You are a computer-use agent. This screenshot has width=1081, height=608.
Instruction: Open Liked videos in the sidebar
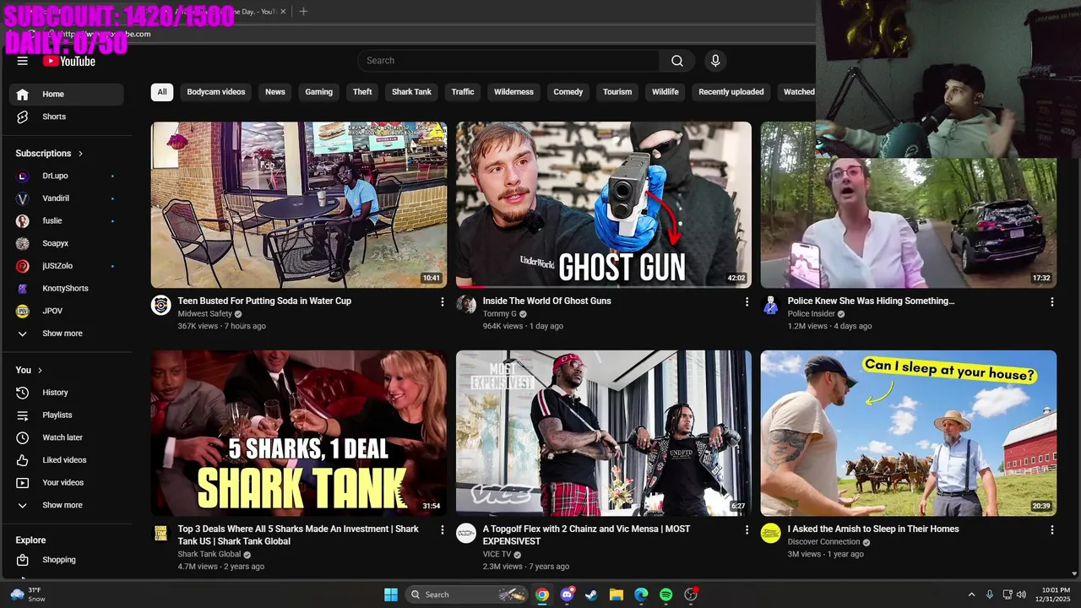pyautogui.click(x=67, y=460)
